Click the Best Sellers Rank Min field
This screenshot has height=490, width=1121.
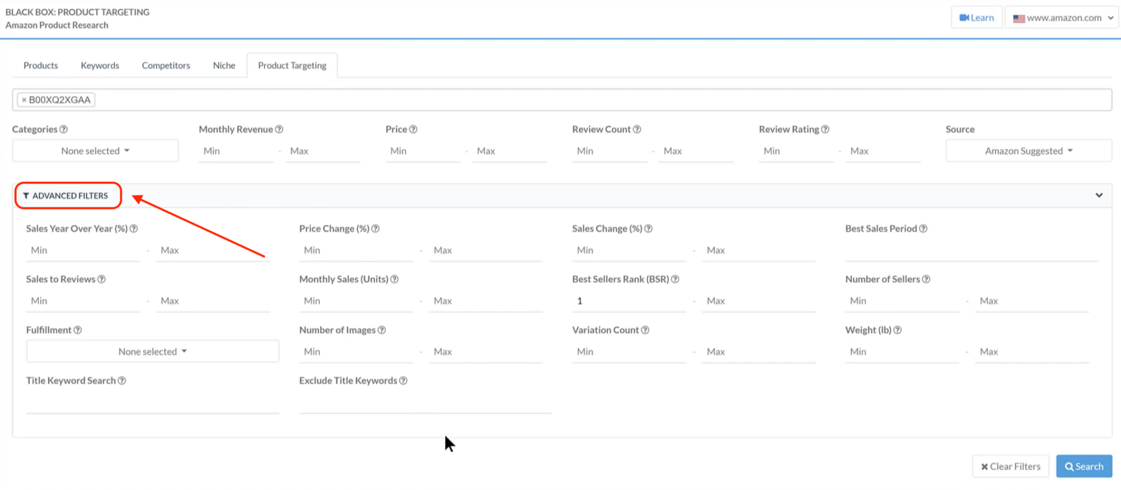(628, 301)
